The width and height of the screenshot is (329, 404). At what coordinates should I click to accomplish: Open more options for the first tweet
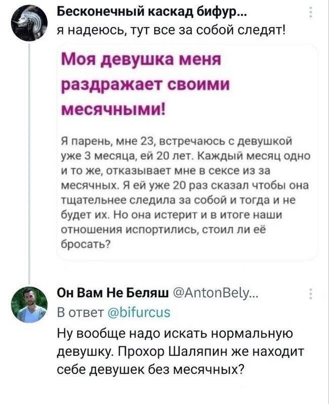pyautogui.click(x=310, y=12)
